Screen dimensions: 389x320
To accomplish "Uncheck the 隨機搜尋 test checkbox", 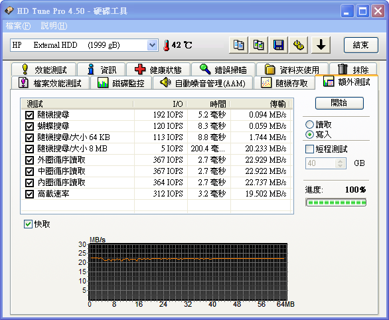I will [29, 115].
